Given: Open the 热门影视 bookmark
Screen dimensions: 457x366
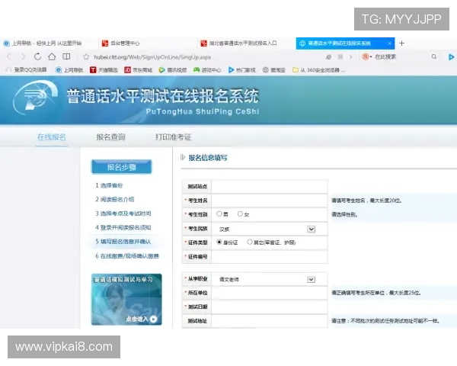Looking at the screenshot, I should pyautogui.click(x=242, y=70).
